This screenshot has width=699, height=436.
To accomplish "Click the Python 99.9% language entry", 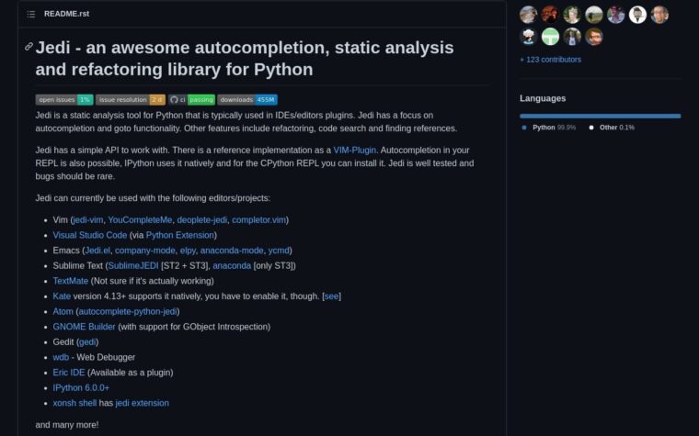I will [x=549, y=128].
